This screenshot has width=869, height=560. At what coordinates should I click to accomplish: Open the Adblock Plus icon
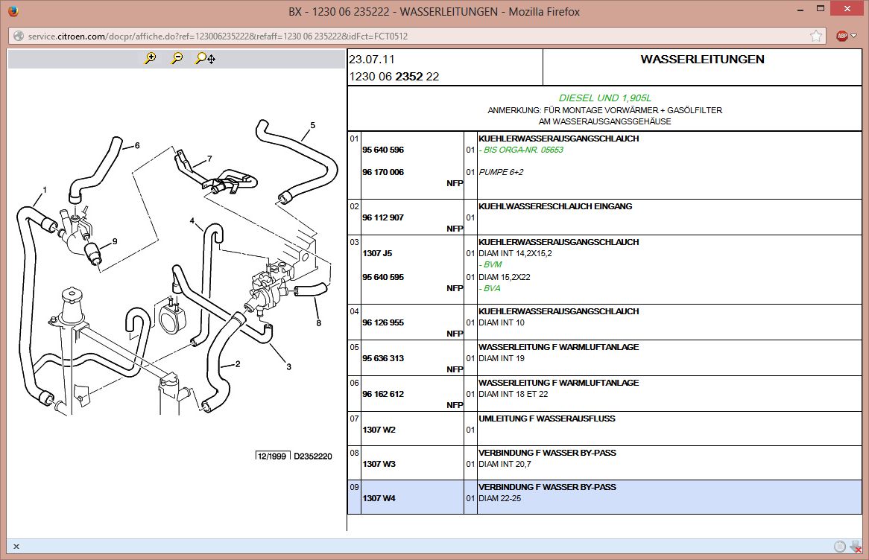[842, 36]
